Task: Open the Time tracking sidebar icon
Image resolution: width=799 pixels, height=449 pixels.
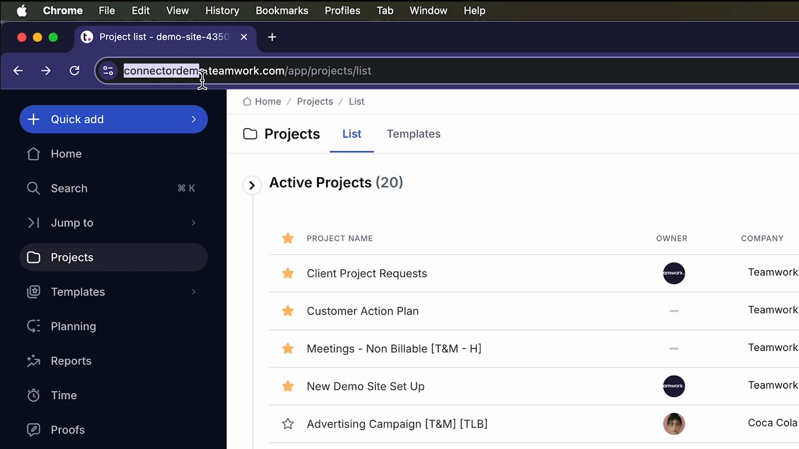Action: [x=33, y=395]
